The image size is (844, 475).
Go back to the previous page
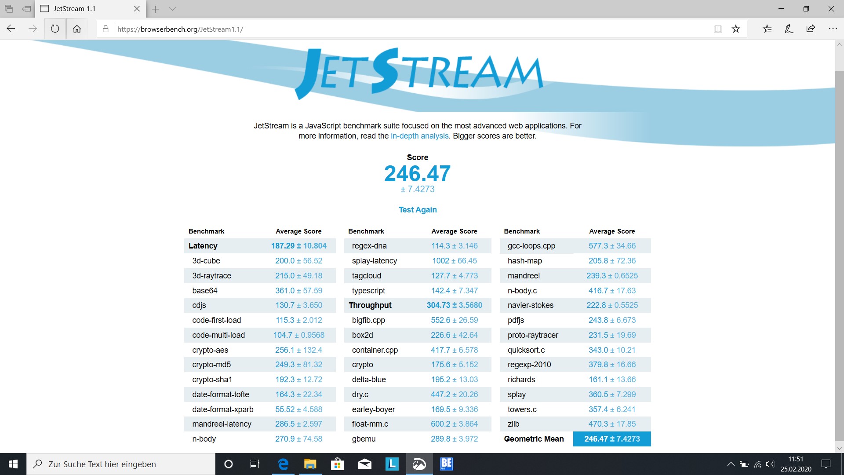click(x=11, y=29)
